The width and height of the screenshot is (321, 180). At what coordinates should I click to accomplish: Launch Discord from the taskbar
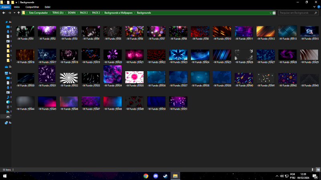point(156,176)
